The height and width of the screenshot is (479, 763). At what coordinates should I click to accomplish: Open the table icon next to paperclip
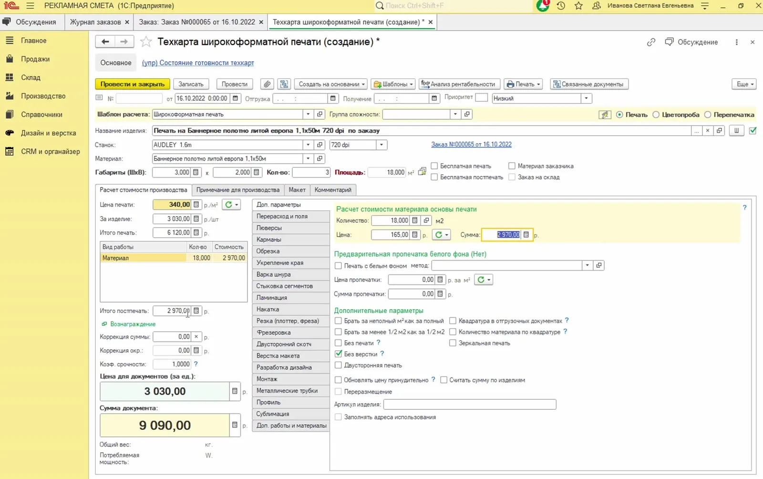tap(284, 84)
